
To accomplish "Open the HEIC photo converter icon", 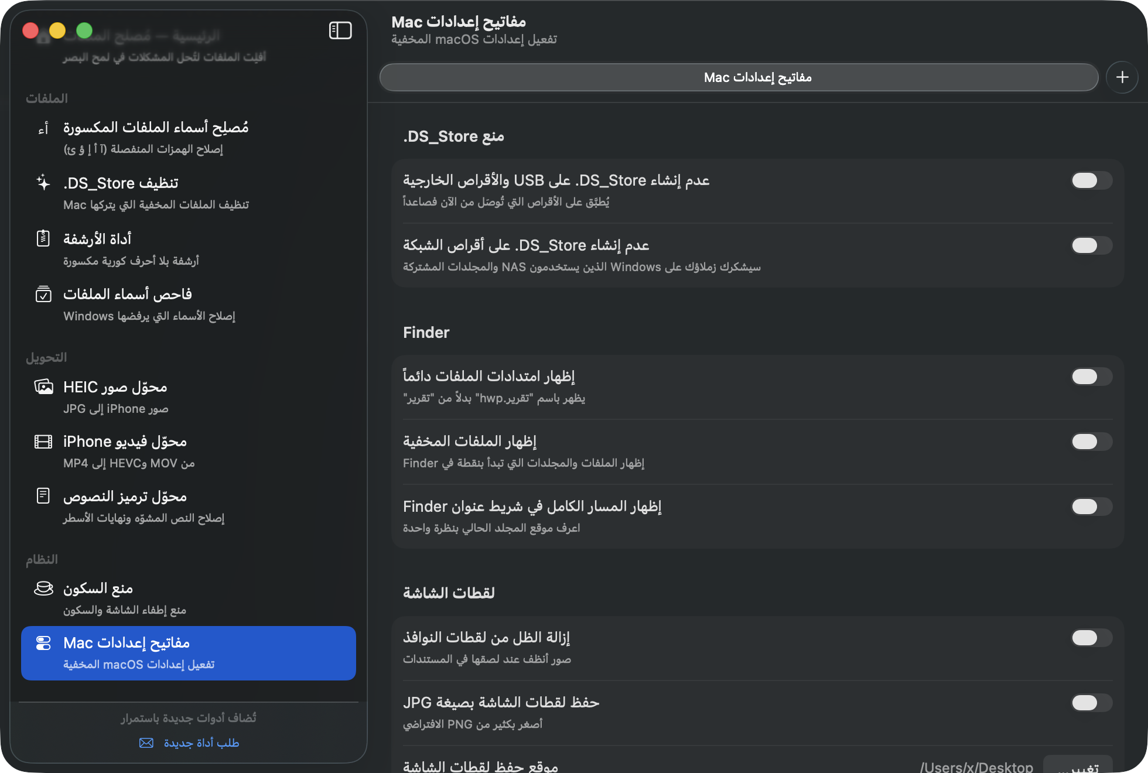I will click(x=43, y=386).
